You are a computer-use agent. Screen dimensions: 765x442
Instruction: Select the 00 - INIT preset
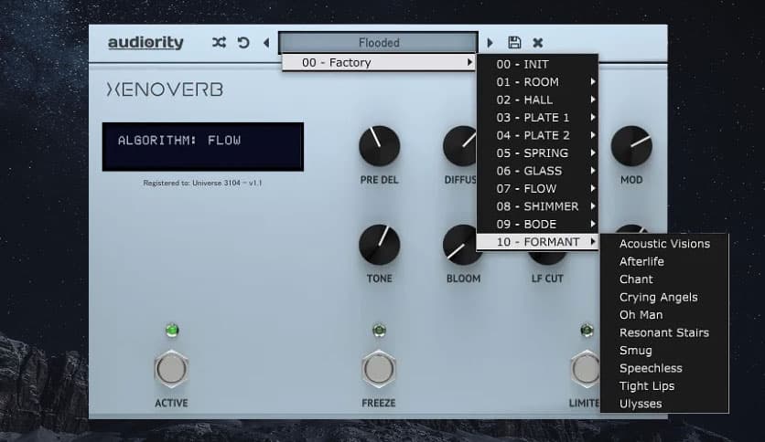537,64
